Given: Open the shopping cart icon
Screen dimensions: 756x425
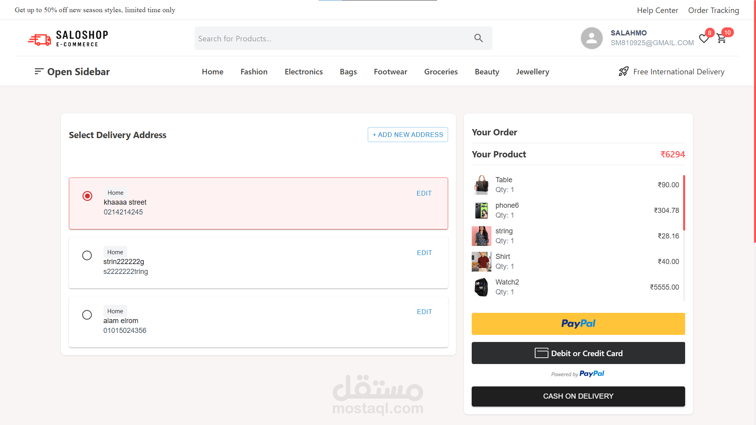Looking at the screenshot, I should pos(721,39).
